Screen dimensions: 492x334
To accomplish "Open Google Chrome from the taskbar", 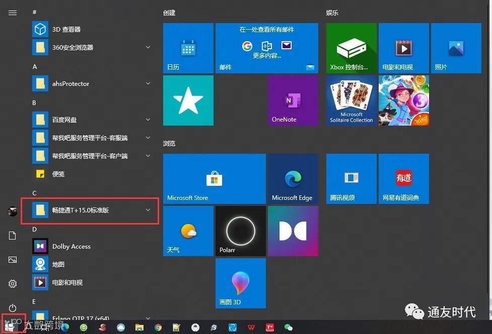I will 158,327.
